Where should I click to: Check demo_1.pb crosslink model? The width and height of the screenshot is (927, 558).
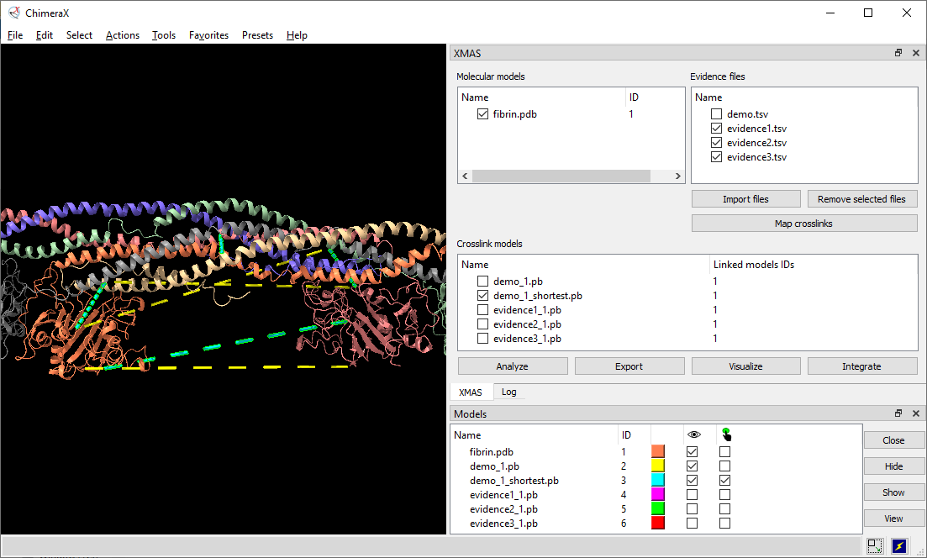[x=482, y=282]
